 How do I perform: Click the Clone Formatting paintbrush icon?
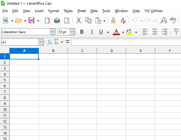pos(113,21)
